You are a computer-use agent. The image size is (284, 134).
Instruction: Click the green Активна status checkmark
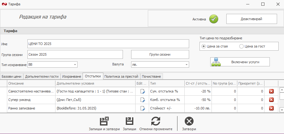point(214,19)
